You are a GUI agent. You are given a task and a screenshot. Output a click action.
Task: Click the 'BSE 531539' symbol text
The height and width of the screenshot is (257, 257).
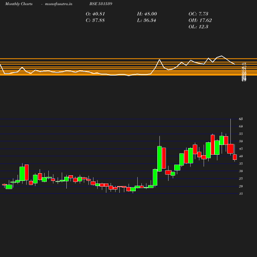click(x=101, y=4)
